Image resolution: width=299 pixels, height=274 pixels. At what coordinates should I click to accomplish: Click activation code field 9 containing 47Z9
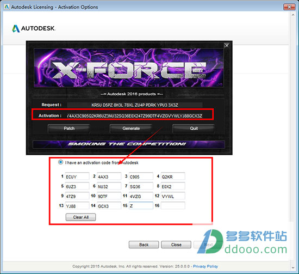77,196
